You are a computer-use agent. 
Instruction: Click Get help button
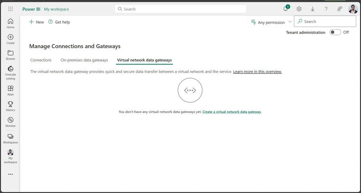click(x=59, y=22)
